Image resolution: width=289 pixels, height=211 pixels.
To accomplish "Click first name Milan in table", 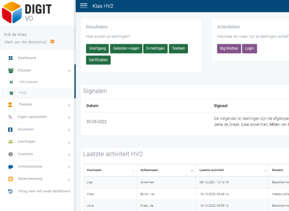I will pos(90,194).
